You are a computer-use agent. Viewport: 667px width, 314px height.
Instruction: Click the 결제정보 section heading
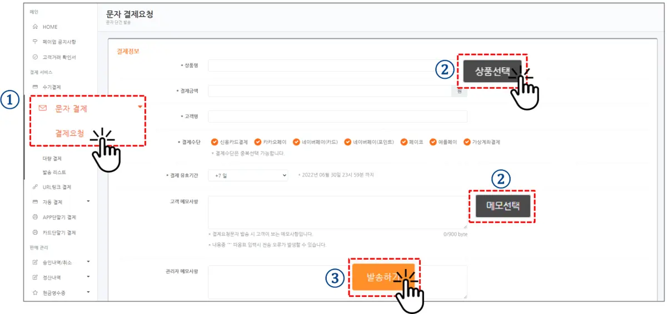128,51
